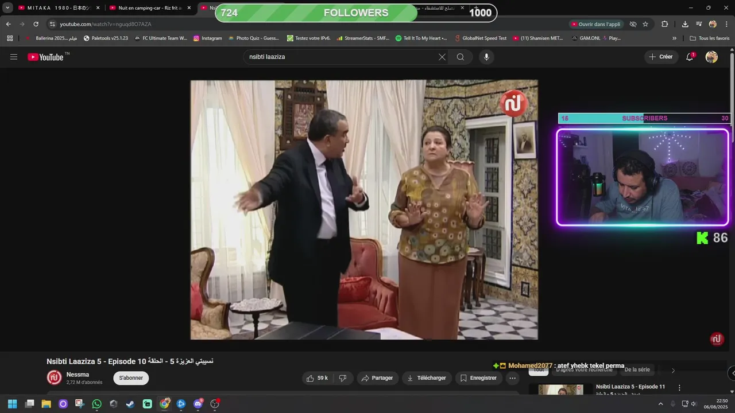The image size is (735, 413).
Task: Click the Chrome address bar URL
Action: click(x=106, y=24)
